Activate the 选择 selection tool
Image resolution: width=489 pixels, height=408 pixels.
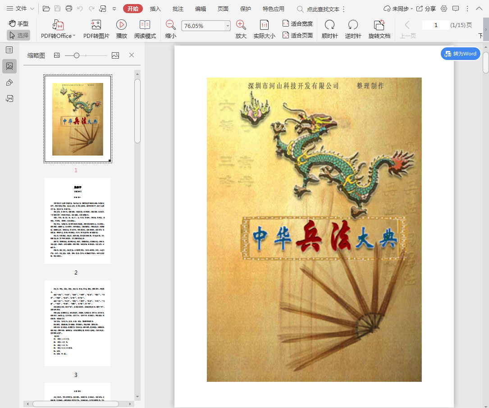pyautogui.click(x=18, y=35)
